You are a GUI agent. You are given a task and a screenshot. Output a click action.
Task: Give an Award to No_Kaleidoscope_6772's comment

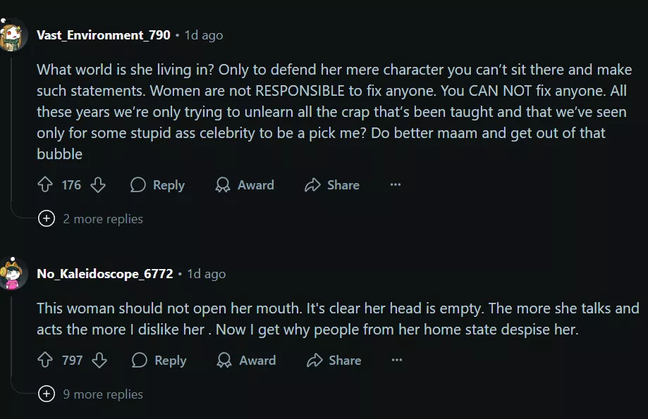click(246, 361)
